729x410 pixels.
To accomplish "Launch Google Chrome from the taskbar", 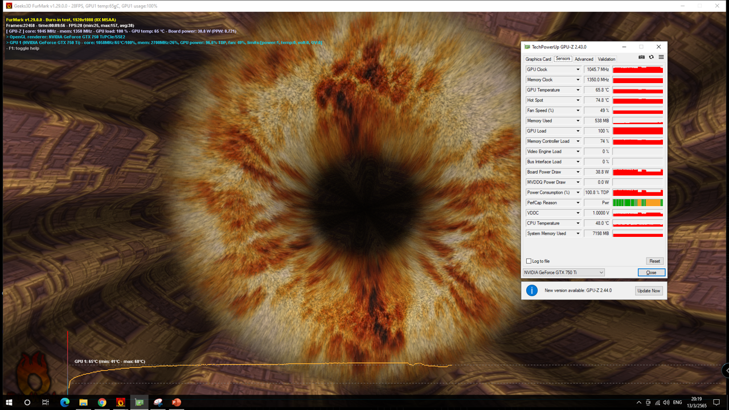I will click(102, 403).
